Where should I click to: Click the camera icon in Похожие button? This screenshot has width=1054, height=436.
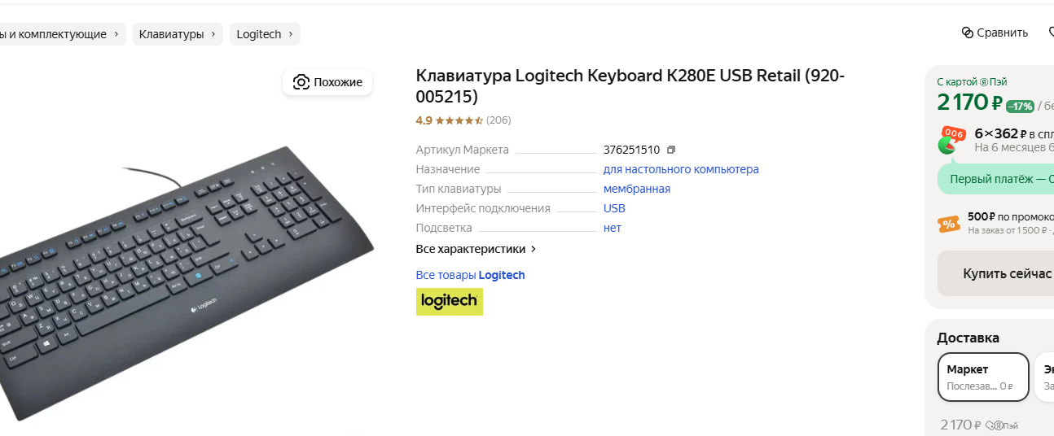[x=301, y=82]
